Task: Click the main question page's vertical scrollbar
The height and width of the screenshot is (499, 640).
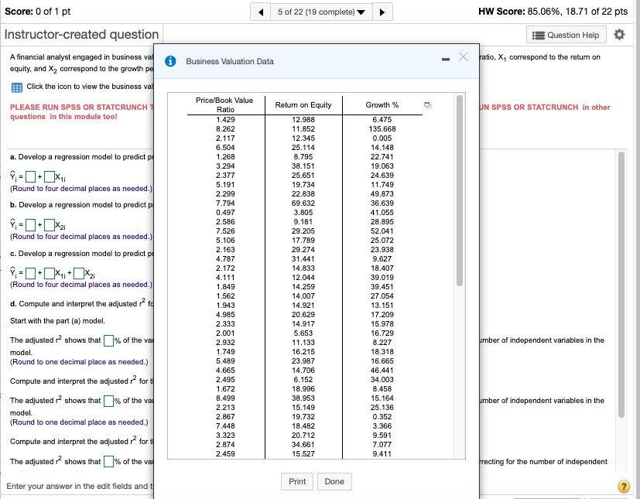Action: (621, 286)
